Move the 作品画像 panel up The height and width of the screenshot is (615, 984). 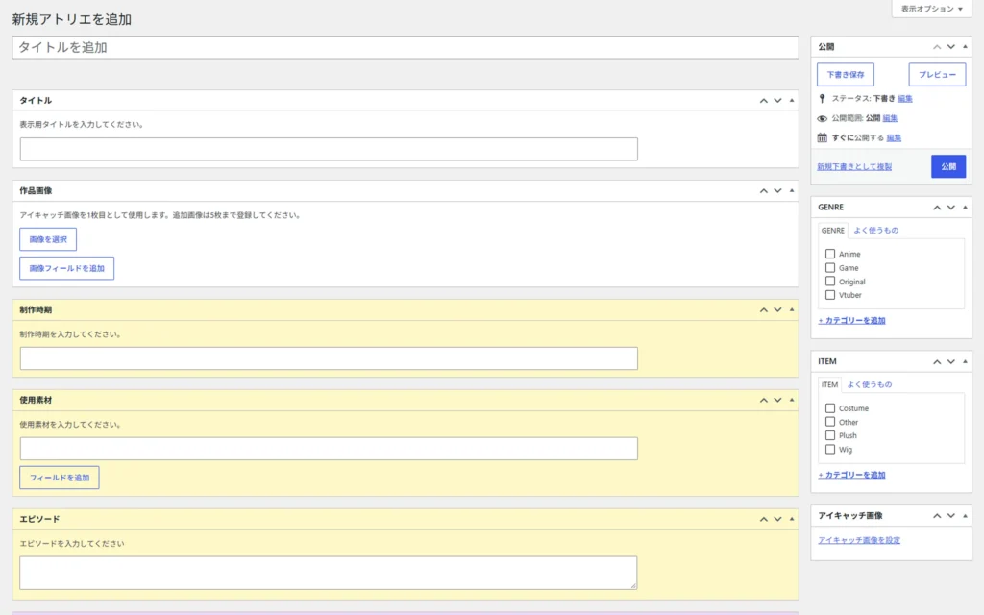point(763,191)
